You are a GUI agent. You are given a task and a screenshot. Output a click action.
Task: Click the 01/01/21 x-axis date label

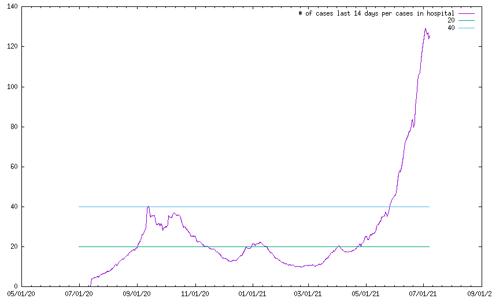[x=253, y=294]
